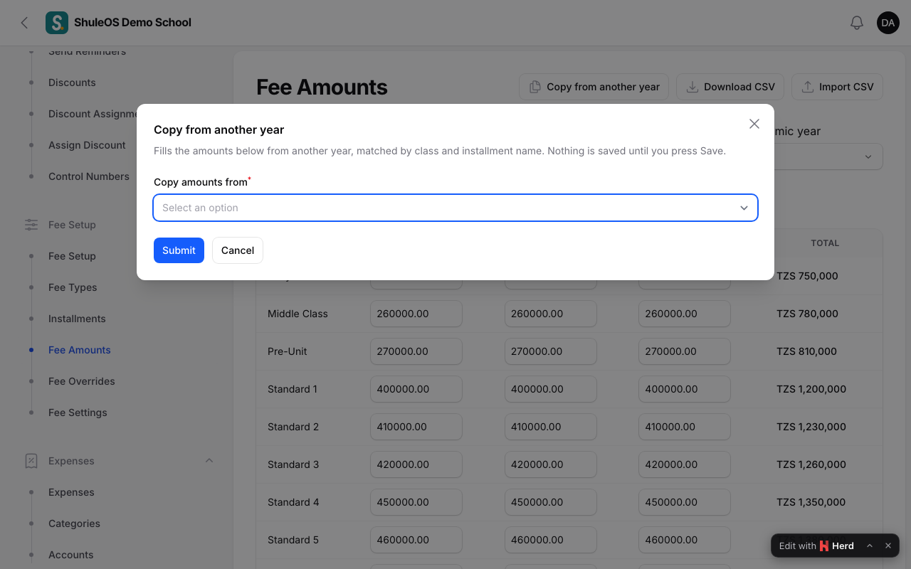The width and height of the screenshot is (911, 569).
Task: Open Fee Setup sub-item in sidebar
Action: pyautogui.click(x=72, y=256)
